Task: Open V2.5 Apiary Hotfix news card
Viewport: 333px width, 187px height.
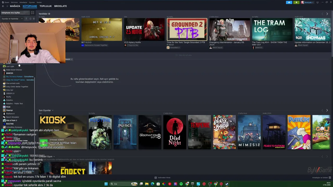Action: pyautogui.click(x=144, y=29)
